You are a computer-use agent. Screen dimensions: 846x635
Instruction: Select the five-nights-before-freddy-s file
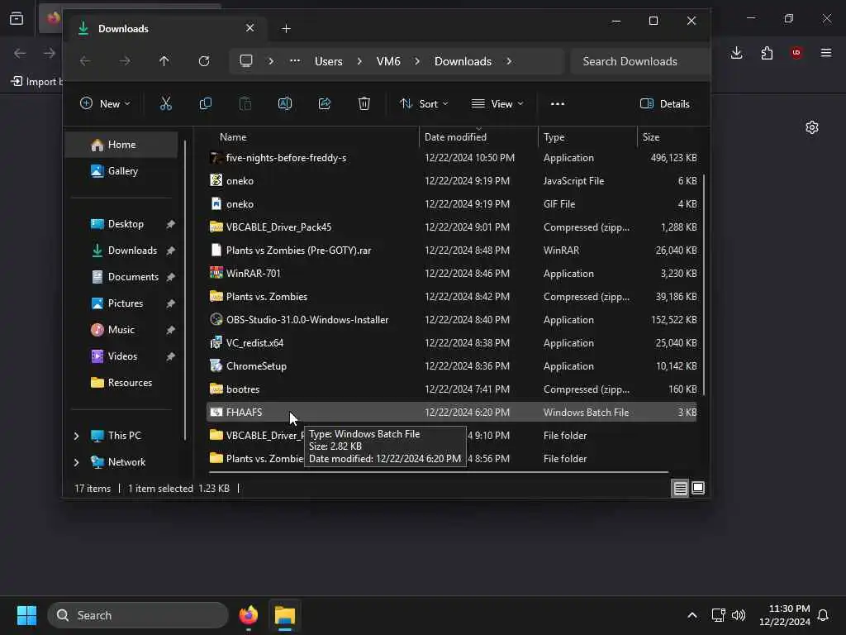(x=452, y=158)
